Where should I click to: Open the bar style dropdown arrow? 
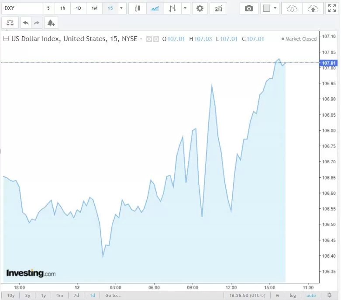pyautogui.click(x=186, y=8)
